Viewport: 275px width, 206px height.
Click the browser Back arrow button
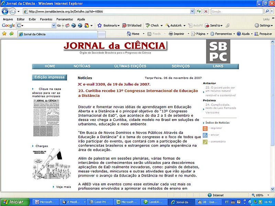(5, 11)
